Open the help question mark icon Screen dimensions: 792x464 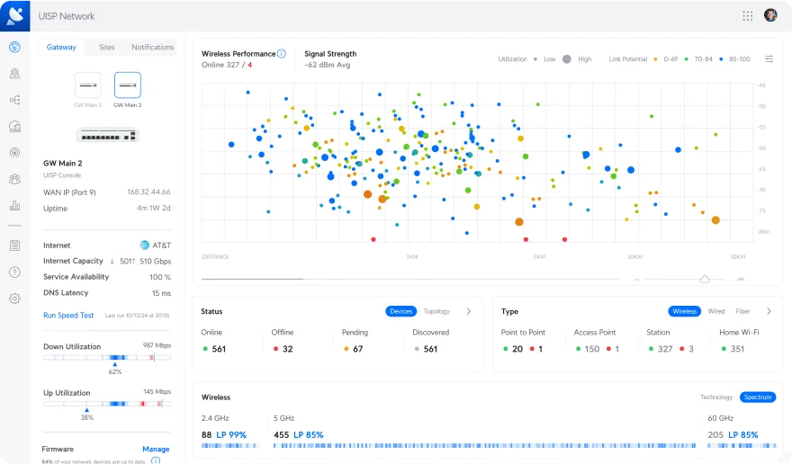click(14, 272)
